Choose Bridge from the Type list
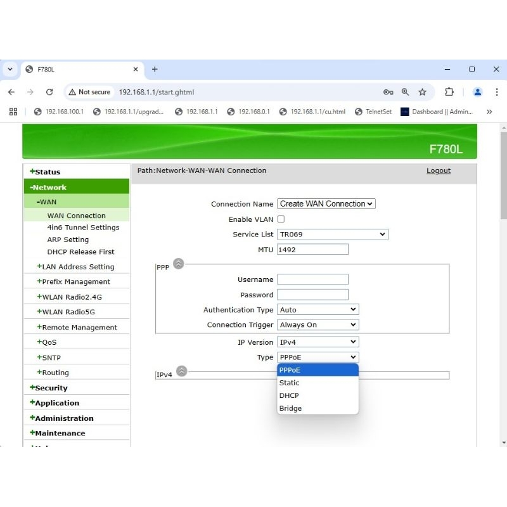 point(291,408)
